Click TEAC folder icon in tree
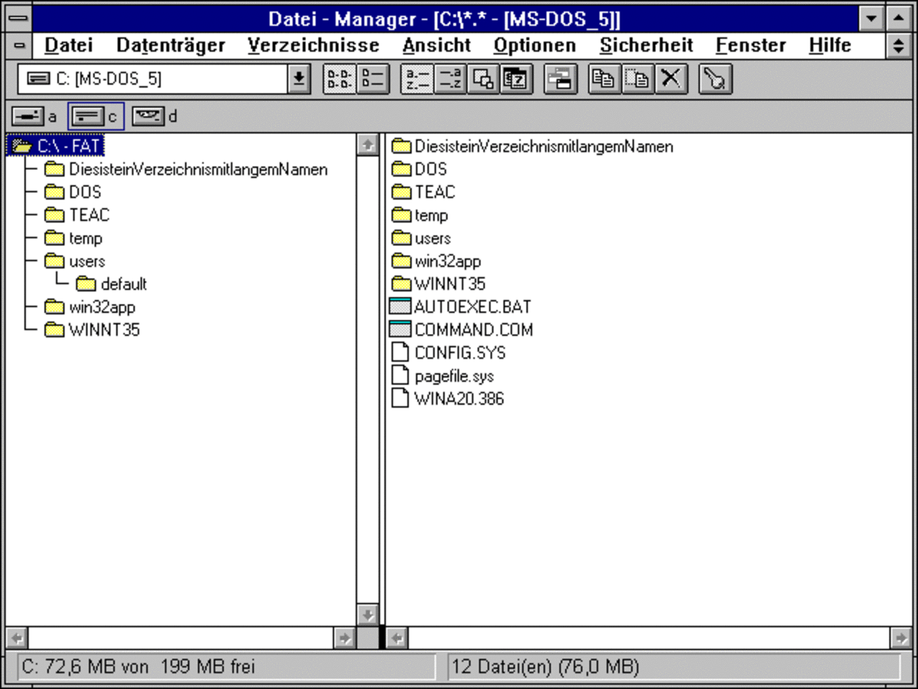 click(54, 215)
